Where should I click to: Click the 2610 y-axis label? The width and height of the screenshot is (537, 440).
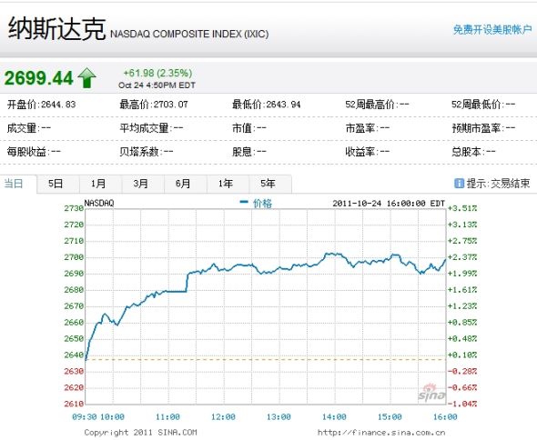pyautogui.click(x=74, y=404)
